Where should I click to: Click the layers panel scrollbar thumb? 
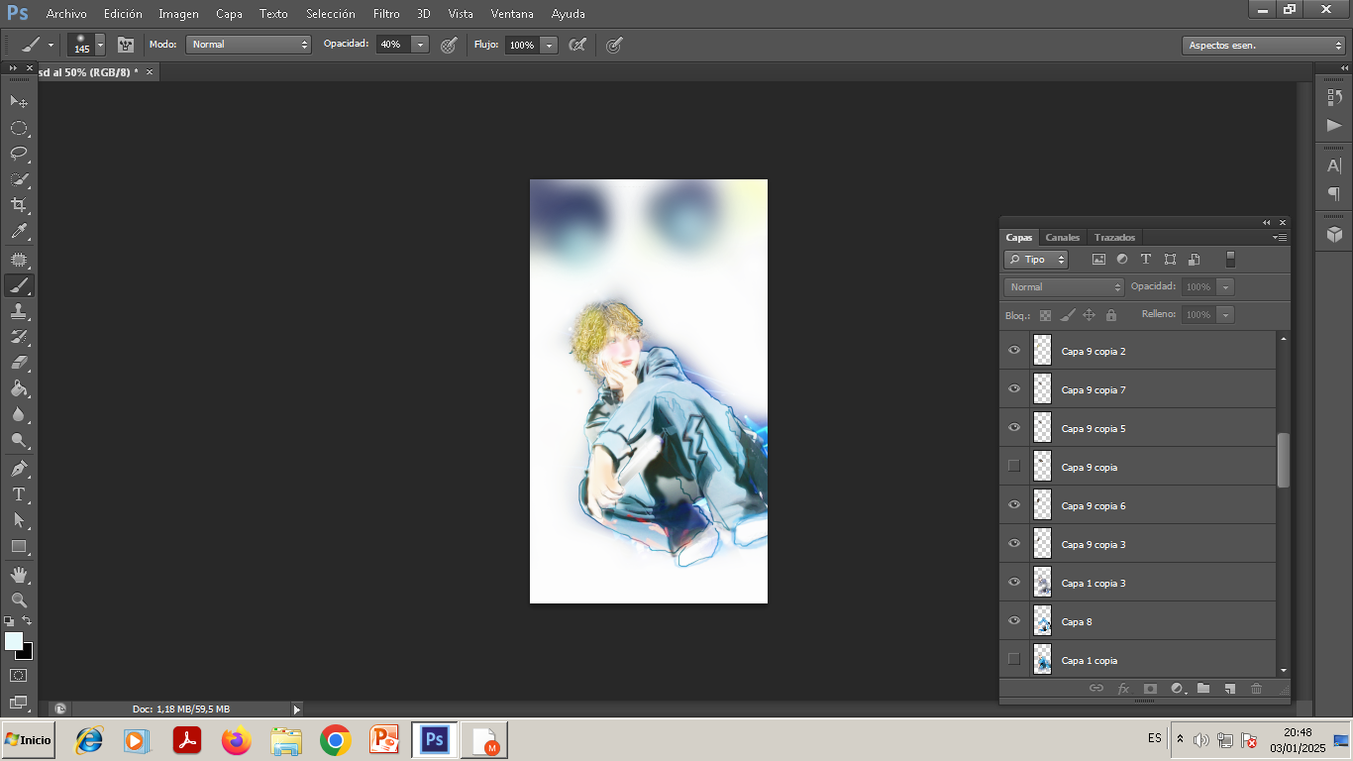(1284, 460)
